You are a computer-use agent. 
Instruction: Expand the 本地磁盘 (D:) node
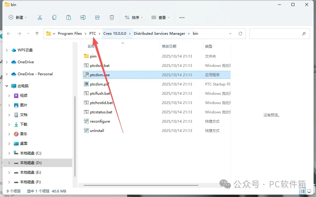[x=9, y=163]
